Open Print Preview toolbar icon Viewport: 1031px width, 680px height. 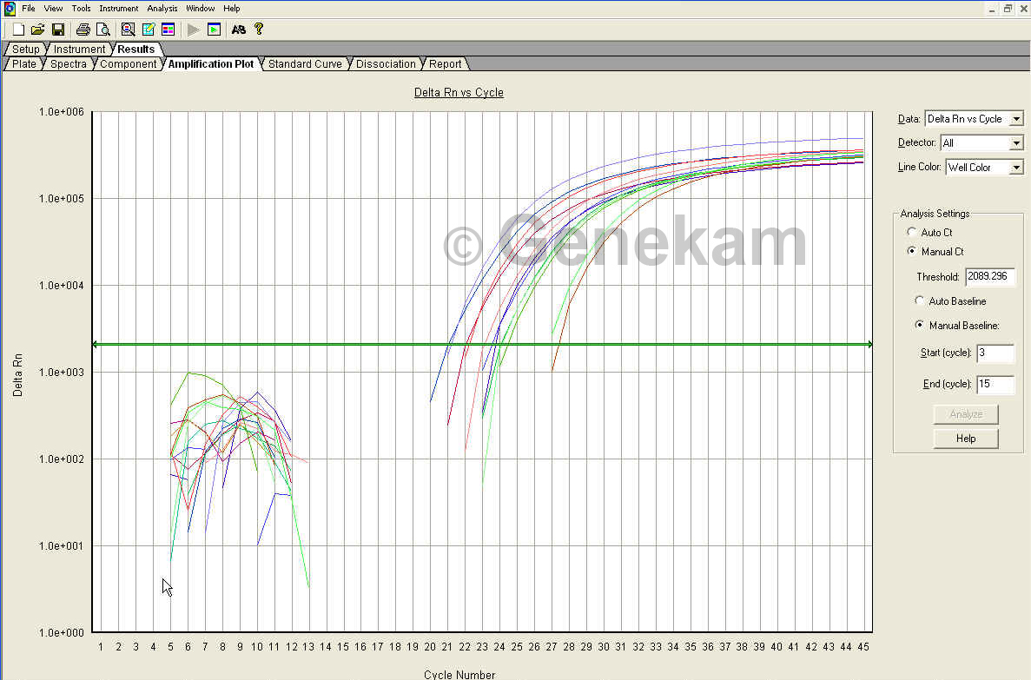click(102, 30)
